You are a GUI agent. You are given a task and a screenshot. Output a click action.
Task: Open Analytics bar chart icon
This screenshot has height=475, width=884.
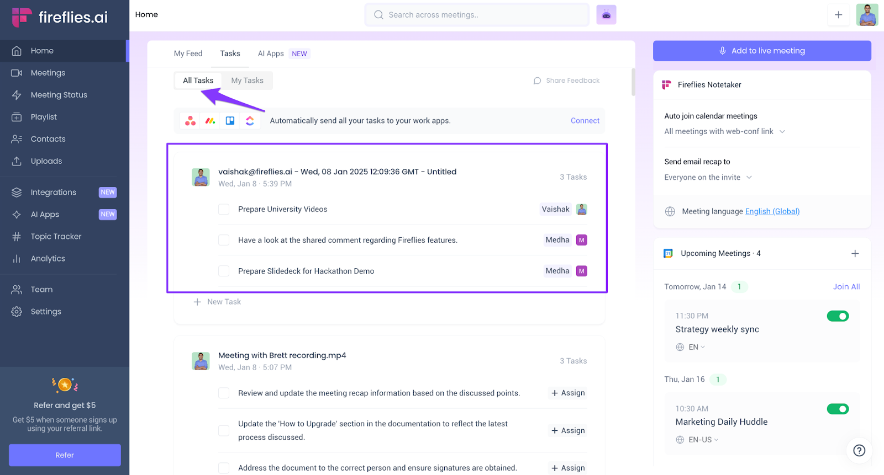coord(17,259)
